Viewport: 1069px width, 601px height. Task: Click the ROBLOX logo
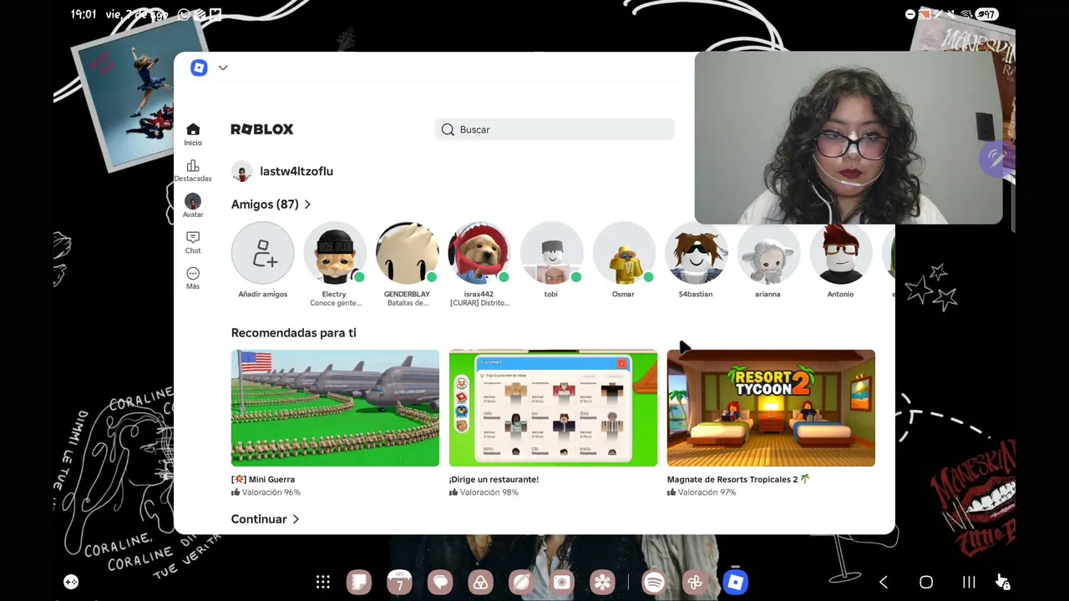[262, 129]
